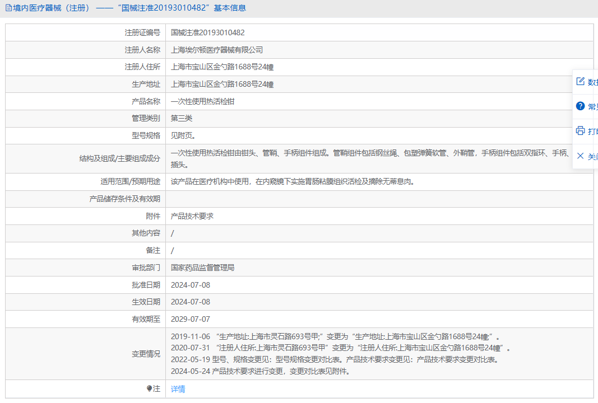Click the registration number 国械注准20193010482 value
The height and width of the screenshot is (403, 598).
click(x=207, y=33)
